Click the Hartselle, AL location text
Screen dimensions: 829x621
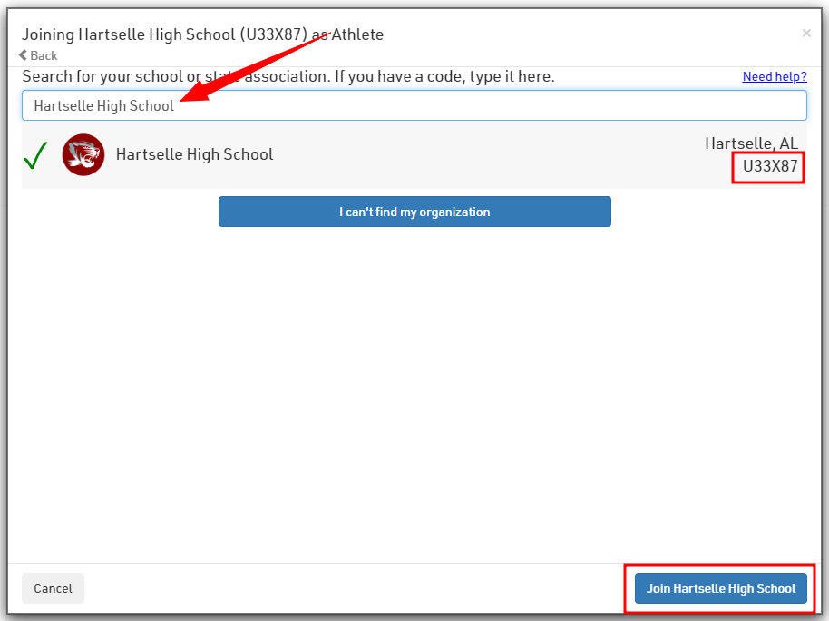[751, 143]
